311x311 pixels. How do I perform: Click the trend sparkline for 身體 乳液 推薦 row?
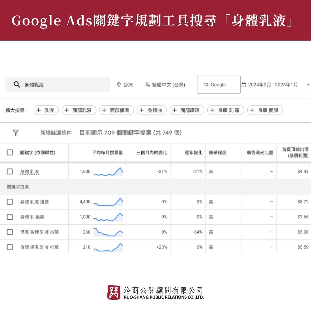108,202
